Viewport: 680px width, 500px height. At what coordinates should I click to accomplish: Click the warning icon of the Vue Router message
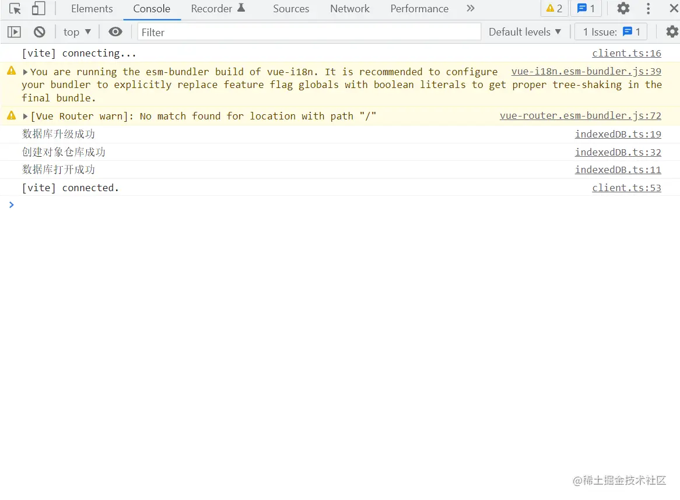pos(12,115)
